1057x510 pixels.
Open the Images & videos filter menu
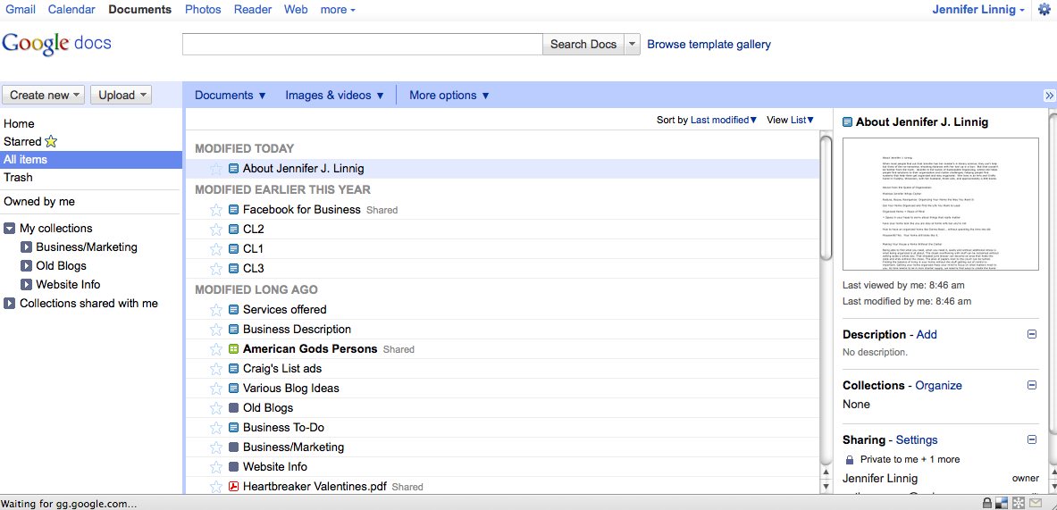point(334,95)
